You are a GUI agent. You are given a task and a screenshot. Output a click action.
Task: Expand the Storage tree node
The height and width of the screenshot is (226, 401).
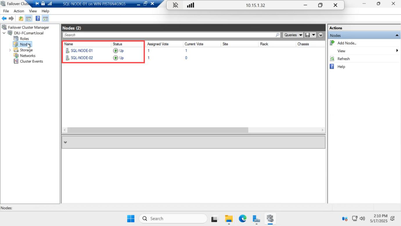[x=10, y=50]
